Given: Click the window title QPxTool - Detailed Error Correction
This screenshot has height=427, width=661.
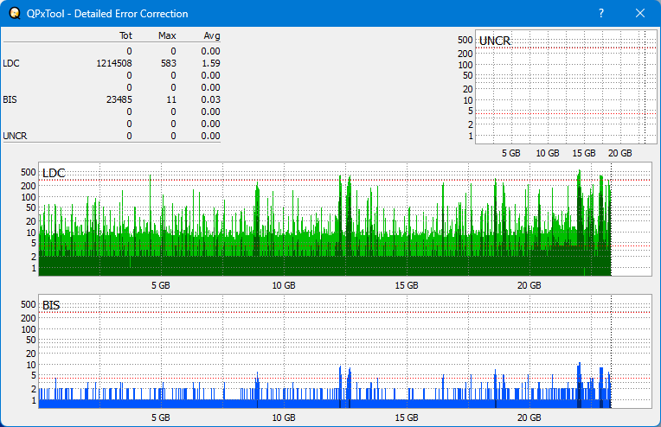Looking at the screenshot, I should tap(107, 14).
